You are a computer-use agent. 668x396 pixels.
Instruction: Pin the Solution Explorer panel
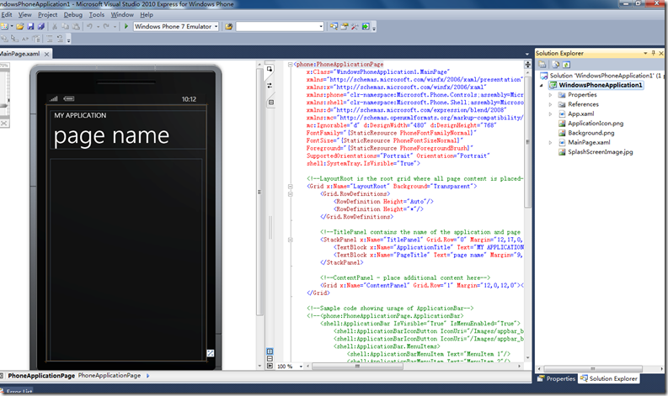[x=654, y=53]
